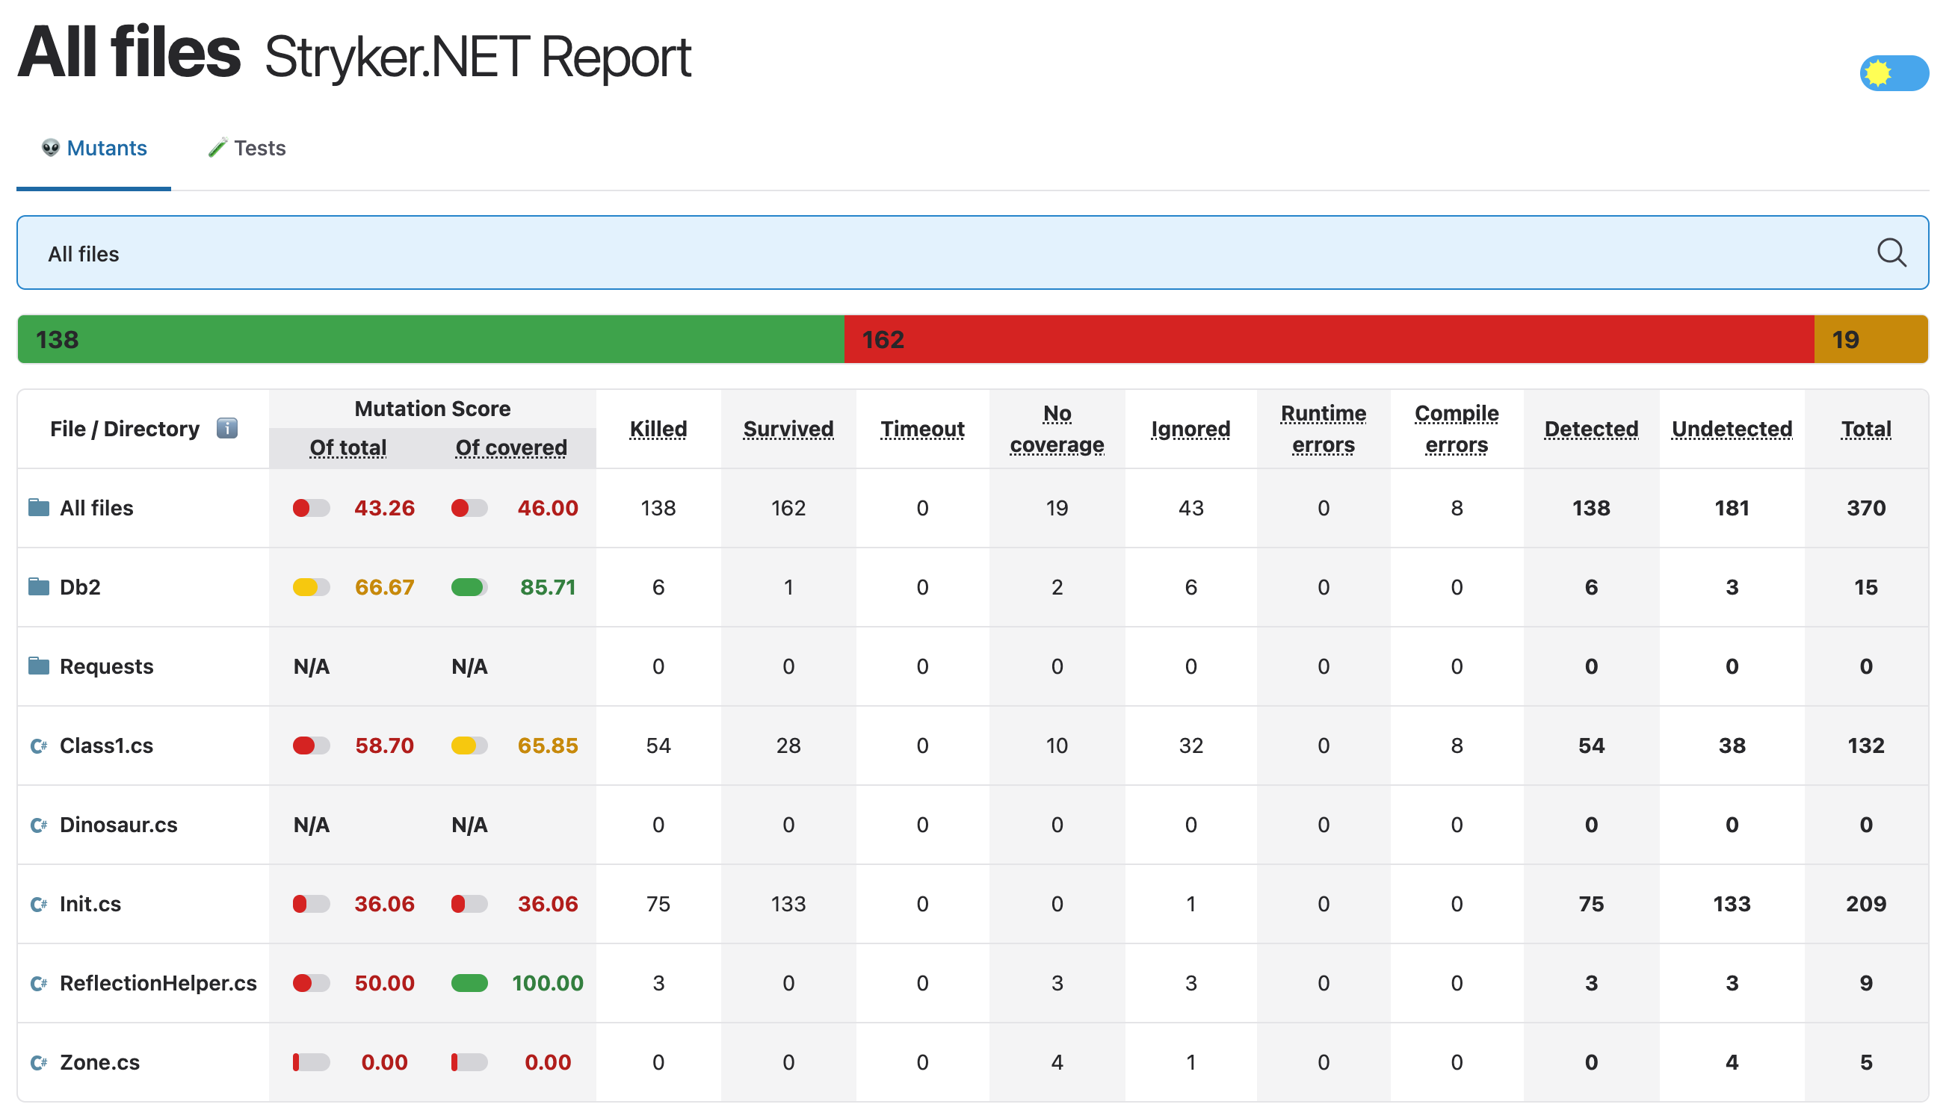
Task: Open the Db2 folder icon
Action: [x=39, y=586]
